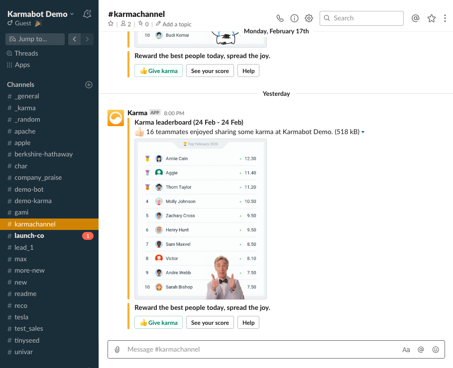Click Karma app avatar
Viewport: 453px width, 368px height.
115,118
